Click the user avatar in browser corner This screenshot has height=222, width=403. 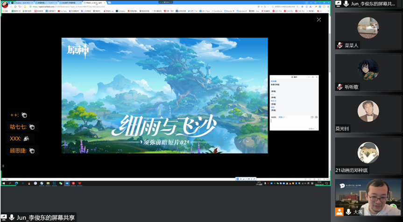click(x=5, y=5)
